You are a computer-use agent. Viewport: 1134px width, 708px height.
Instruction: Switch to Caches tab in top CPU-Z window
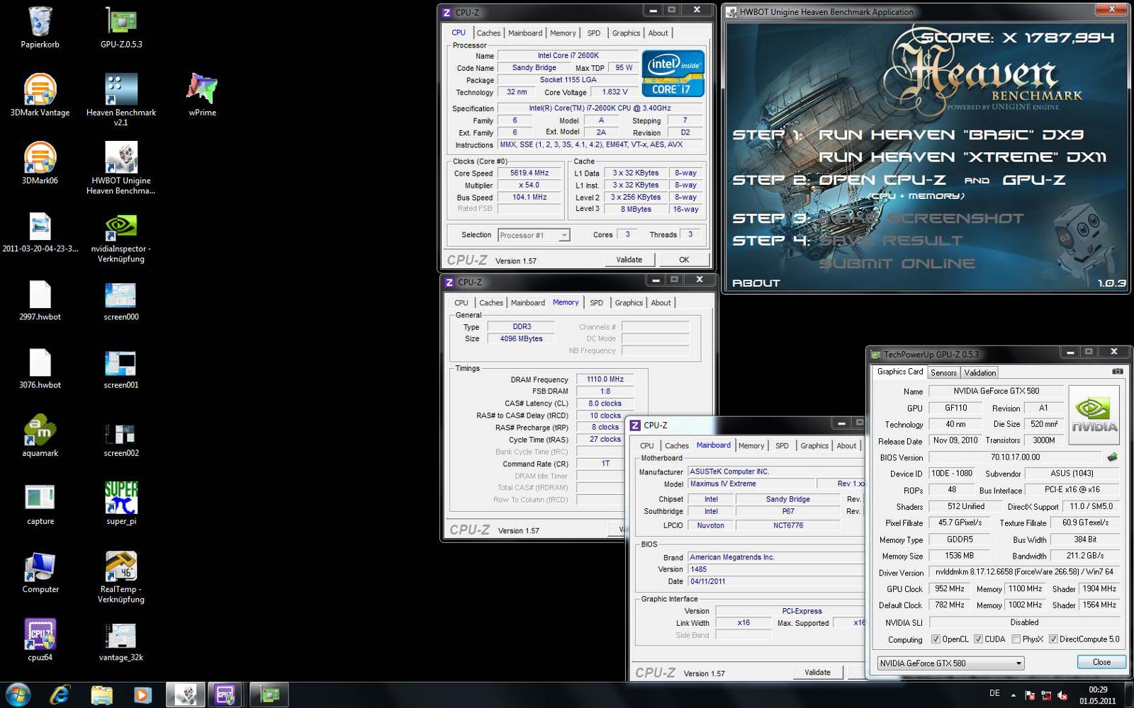(488, 33)
